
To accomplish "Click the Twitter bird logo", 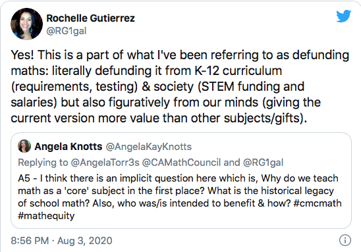I will (343, 16).
